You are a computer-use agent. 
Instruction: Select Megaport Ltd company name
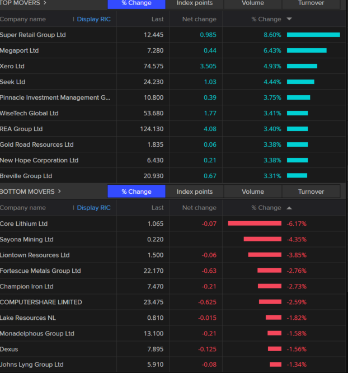[19, 50]
